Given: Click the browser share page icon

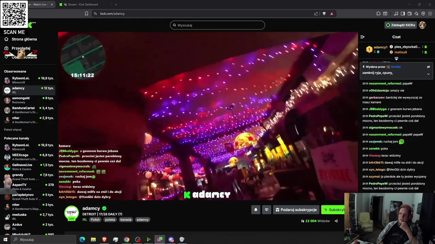Looking at the screenshot, I should click(316, 14).
